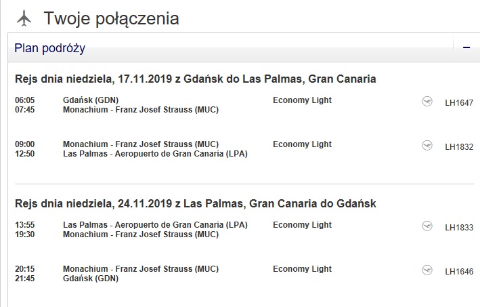The width and height of the screenshot is (480, 307).
Task: Collapse the Plan podróży section with minus
Action: (466, 47)
